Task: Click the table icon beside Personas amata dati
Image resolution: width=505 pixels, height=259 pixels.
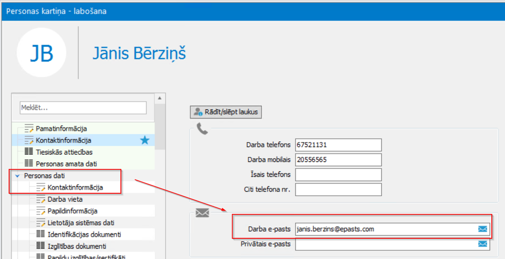Action: point(29,163)
